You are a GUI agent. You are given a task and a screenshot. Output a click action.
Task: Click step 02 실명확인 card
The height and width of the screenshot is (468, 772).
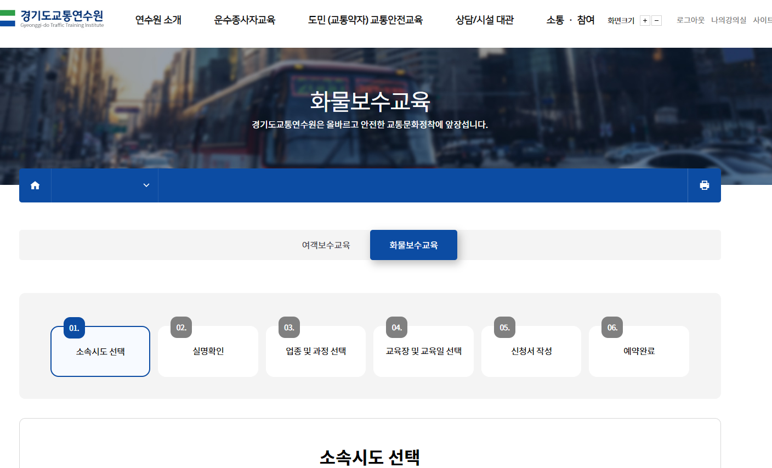click(x=208, y=351)
